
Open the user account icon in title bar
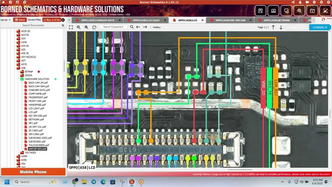click(x=300, y=2)
